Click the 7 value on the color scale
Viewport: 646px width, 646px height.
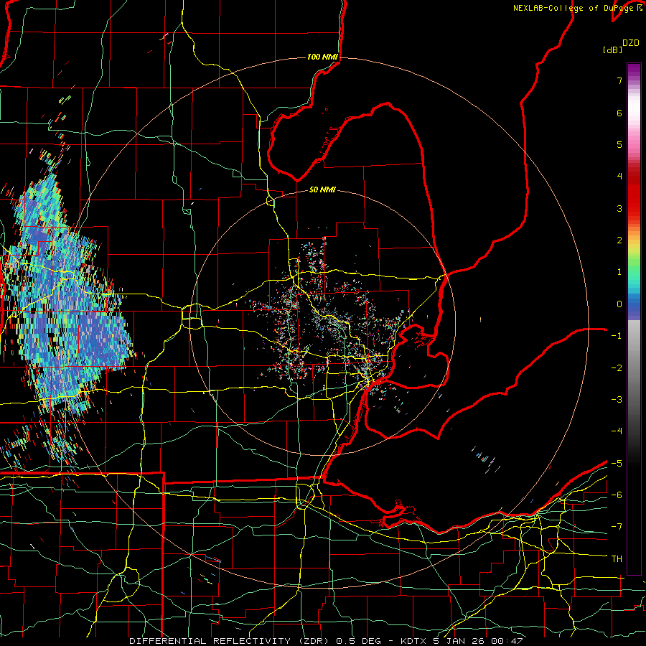619,80
